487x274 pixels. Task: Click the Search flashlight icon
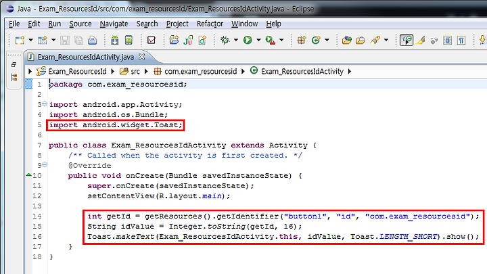click(375, 40)
